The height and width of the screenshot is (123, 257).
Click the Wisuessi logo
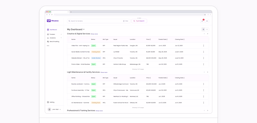coord(53,21)
